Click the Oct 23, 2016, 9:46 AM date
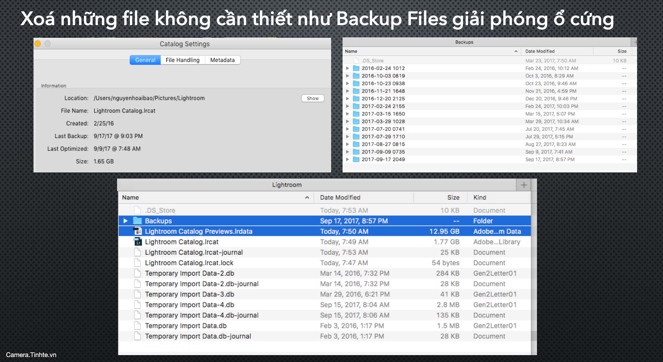Screen dimensions: 663x362 [x=551, y=83]
